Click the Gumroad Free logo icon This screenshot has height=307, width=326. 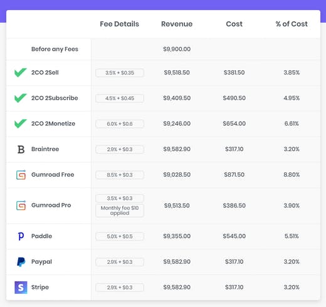(x=21, y=175)
